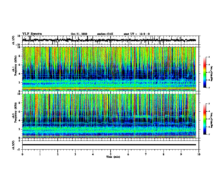Screen dimensions: 224x173
Task: Click the "Time (min)" axis title
Action: (x=113, y=157)
